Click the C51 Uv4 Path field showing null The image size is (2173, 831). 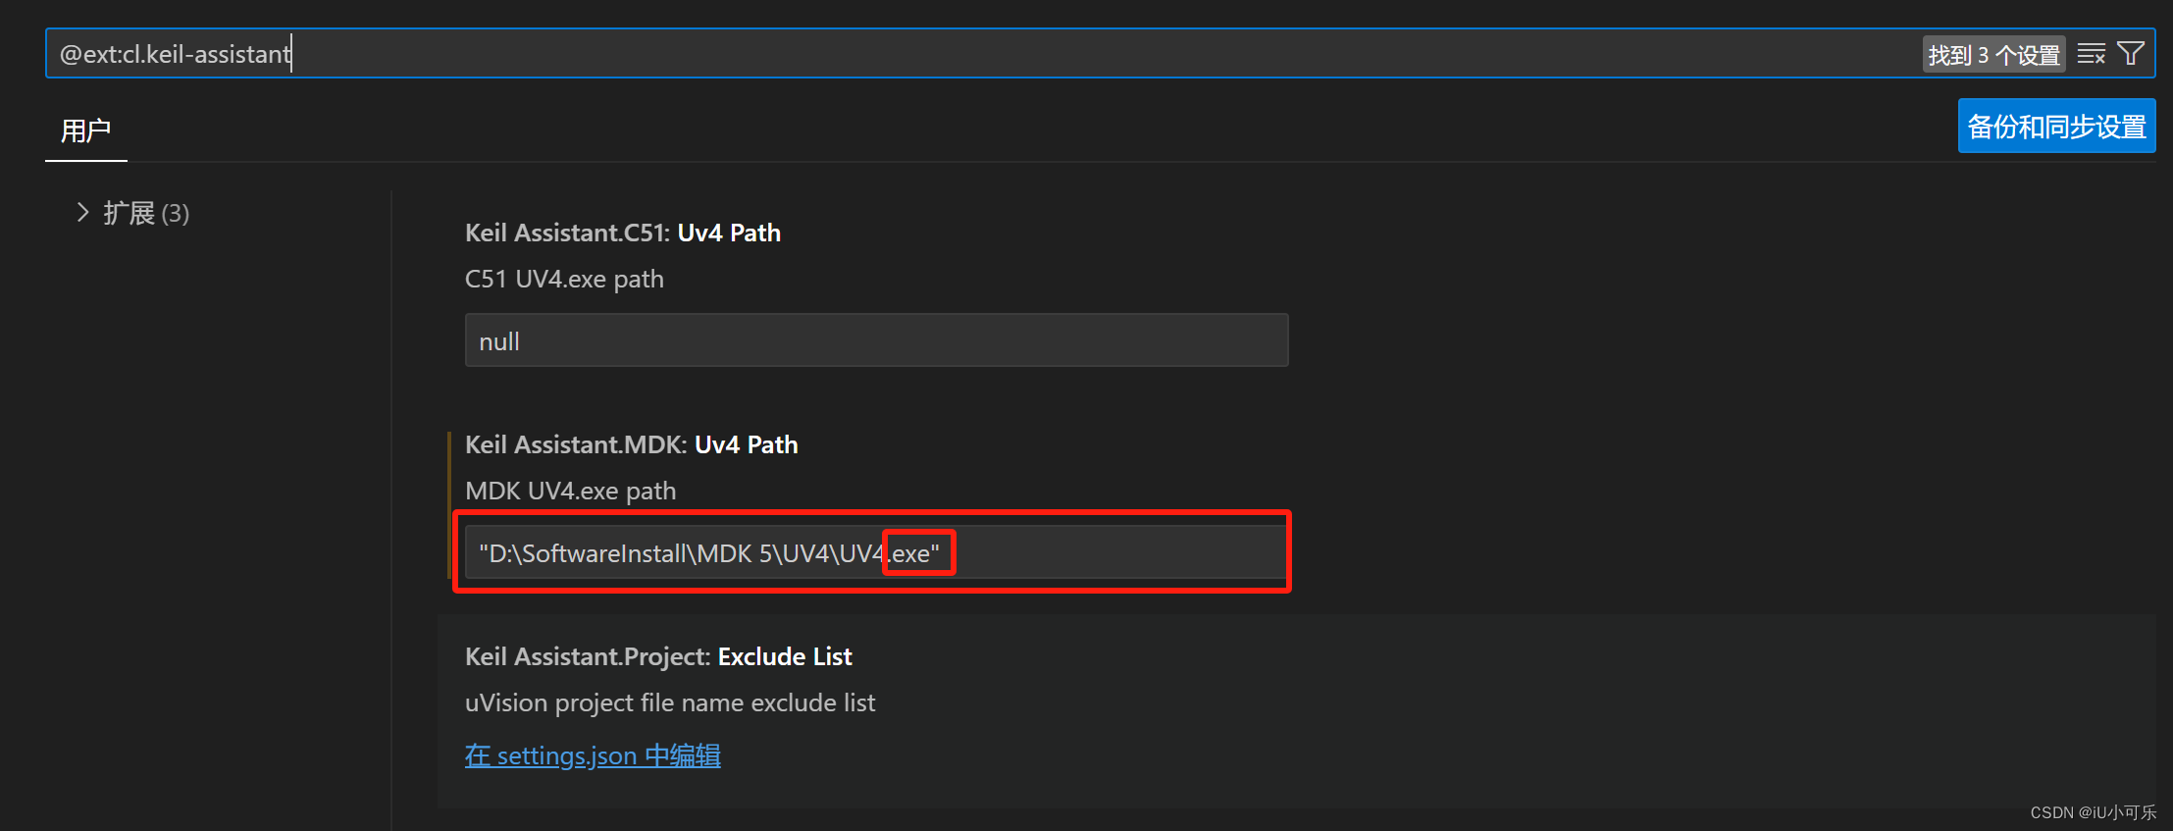click(x=876, y=339)
